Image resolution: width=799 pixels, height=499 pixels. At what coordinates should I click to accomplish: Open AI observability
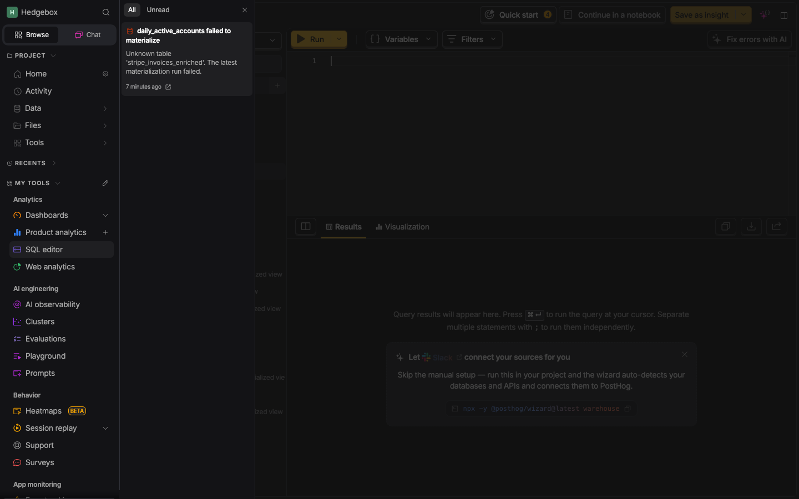pyautogui.click(x=53, y=304)
